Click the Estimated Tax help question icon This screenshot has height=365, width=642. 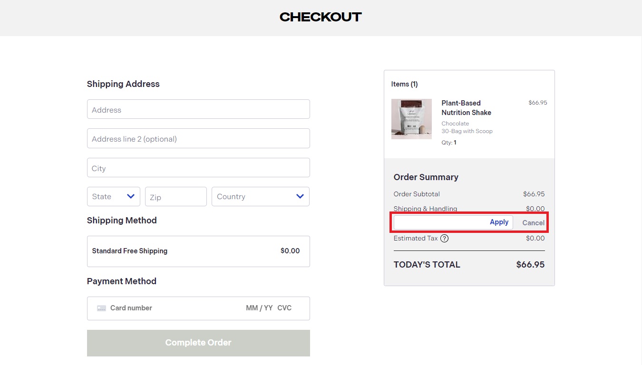pos(444,239)
